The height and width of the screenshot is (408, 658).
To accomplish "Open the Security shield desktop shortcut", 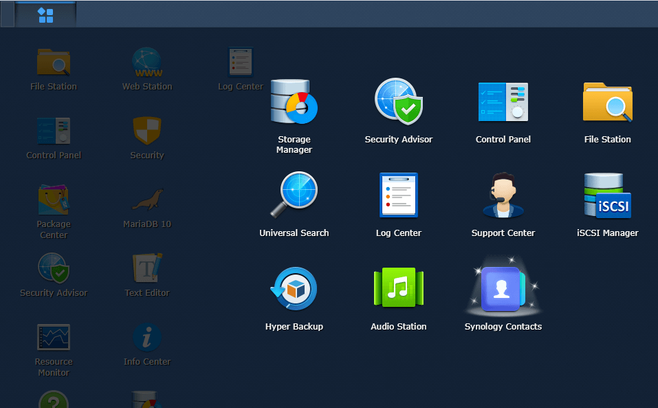I will coord(147,131).
